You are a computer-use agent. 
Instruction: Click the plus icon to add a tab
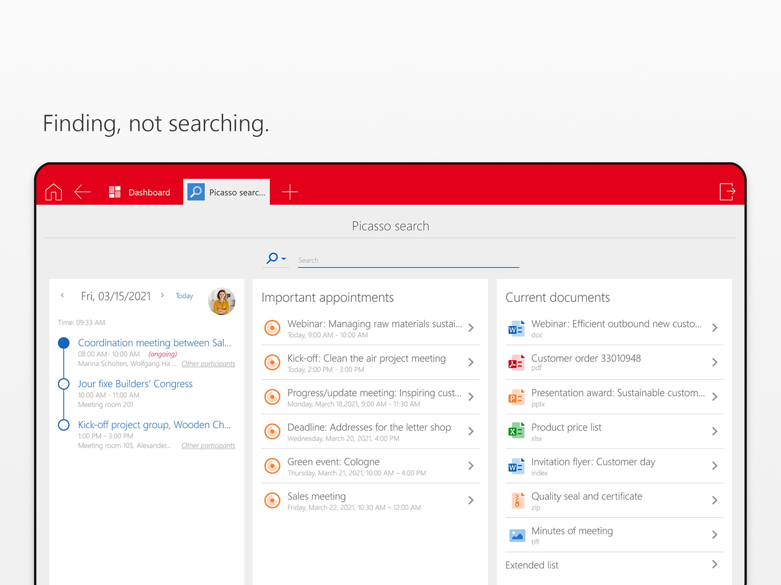click(x=290, y=192)
